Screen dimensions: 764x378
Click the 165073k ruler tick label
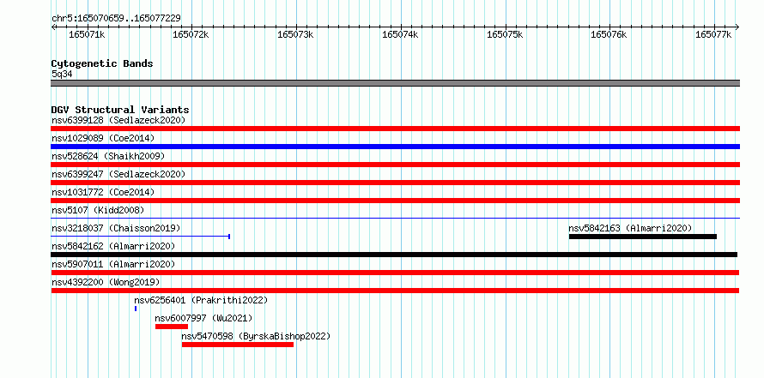(296, 34)
